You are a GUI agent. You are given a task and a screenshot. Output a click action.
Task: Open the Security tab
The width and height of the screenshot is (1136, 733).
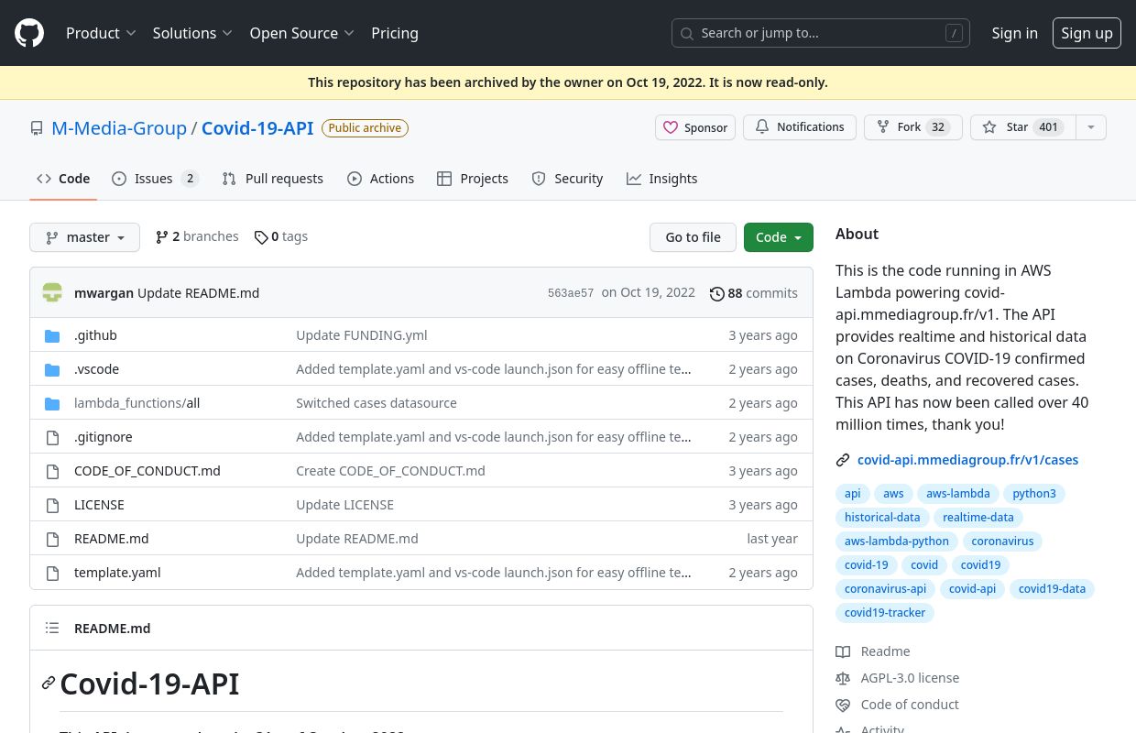567,179
